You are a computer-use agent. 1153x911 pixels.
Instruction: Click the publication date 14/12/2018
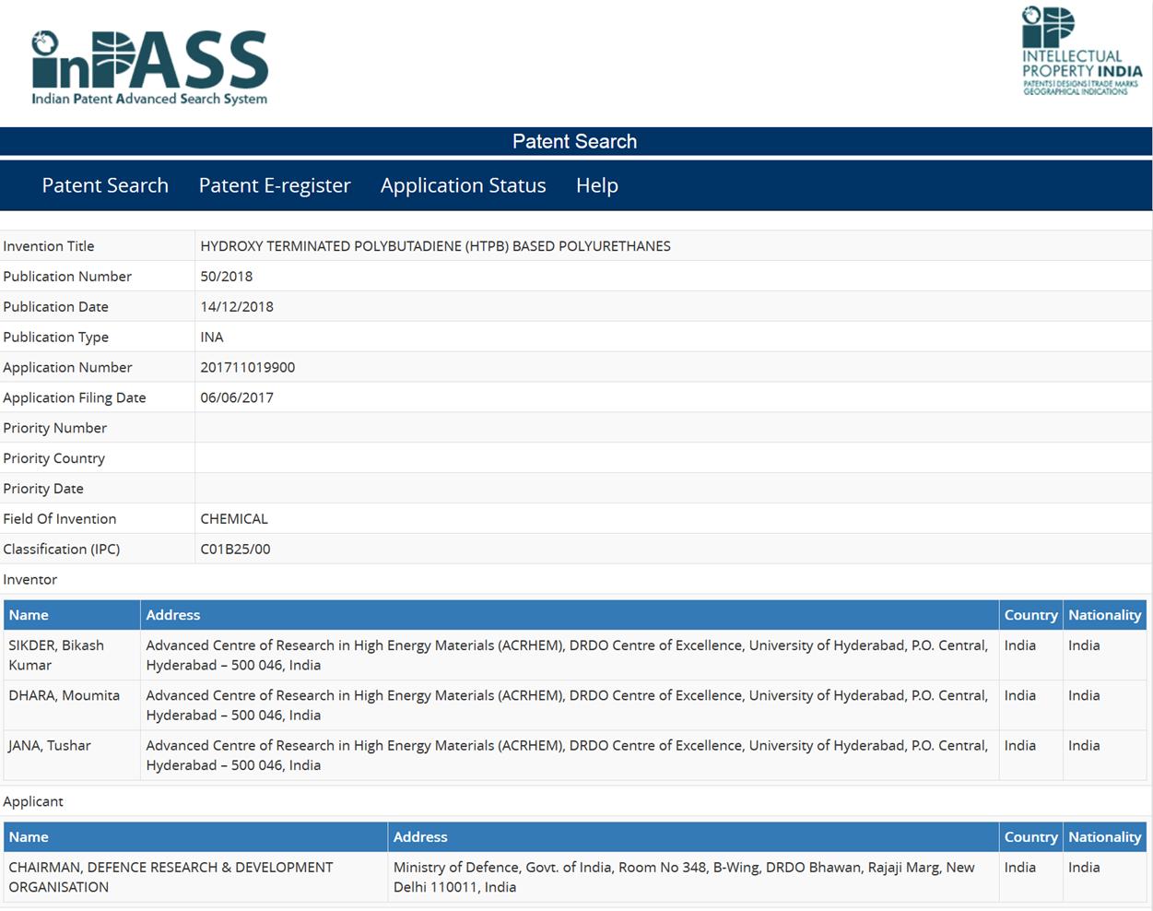coord(237,306)
